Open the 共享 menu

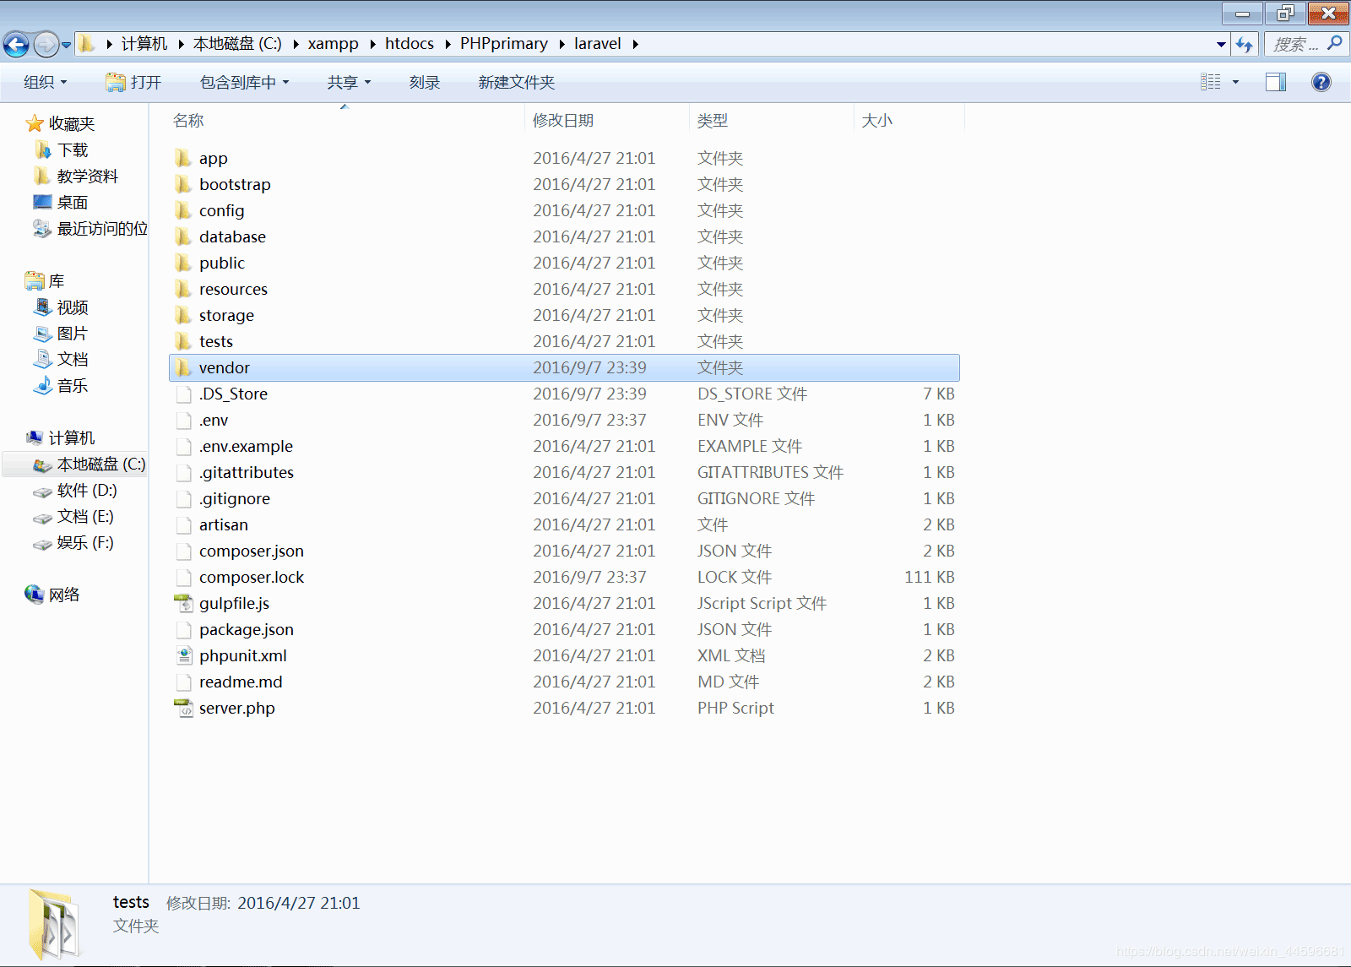click(x=349, y=82)
